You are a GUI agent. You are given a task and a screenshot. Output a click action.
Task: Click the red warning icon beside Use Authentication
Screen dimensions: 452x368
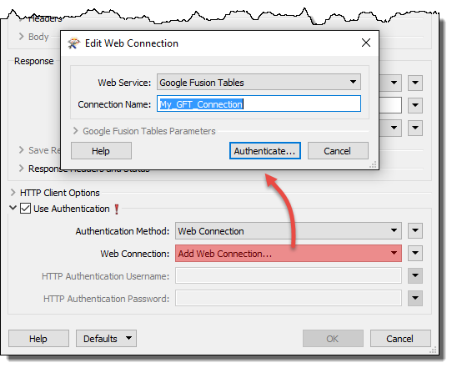pyautogui.click(x=117, y=209)
